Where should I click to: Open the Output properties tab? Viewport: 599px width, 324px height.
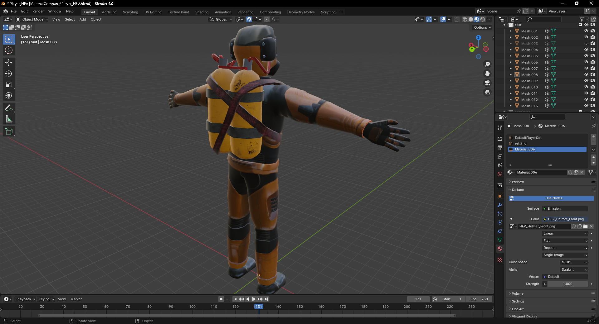(500, 147)
